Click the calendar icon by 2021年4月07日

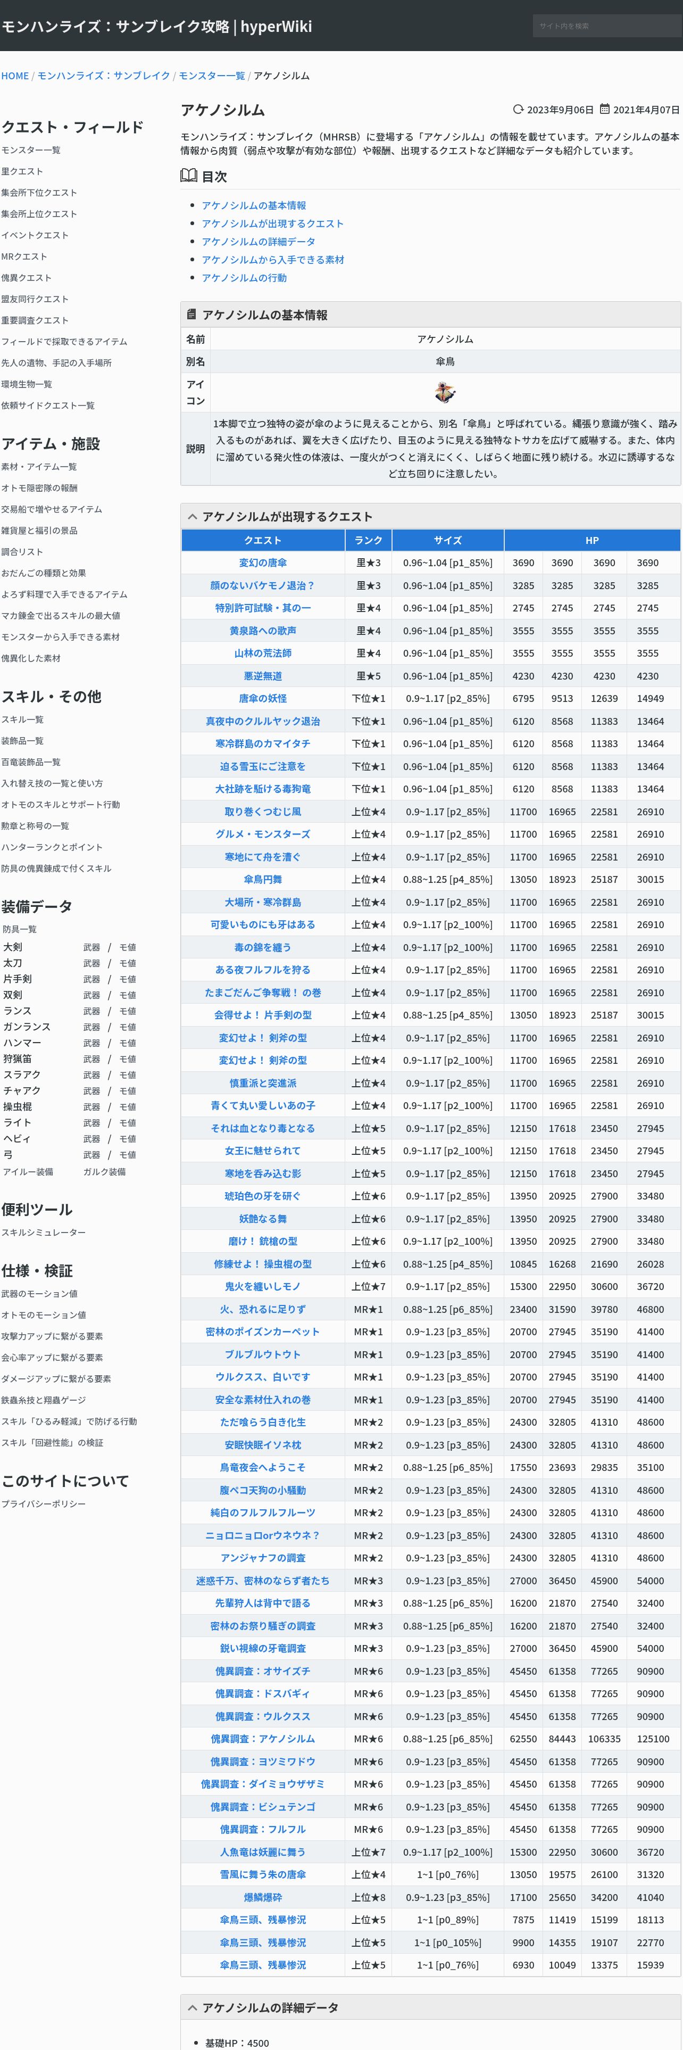[604, 109]
